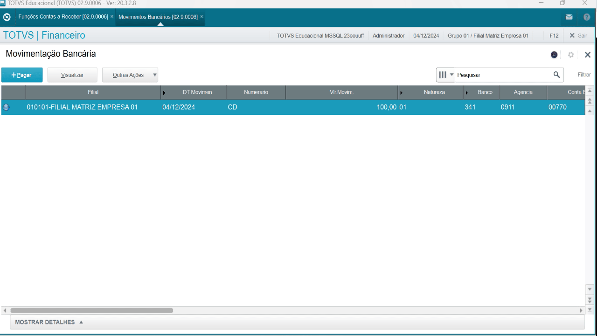Click TOTVS Educacional MSSQL 23eeuuff label
The height and width of the screenshot is (336, 597).
pos(320,35)
